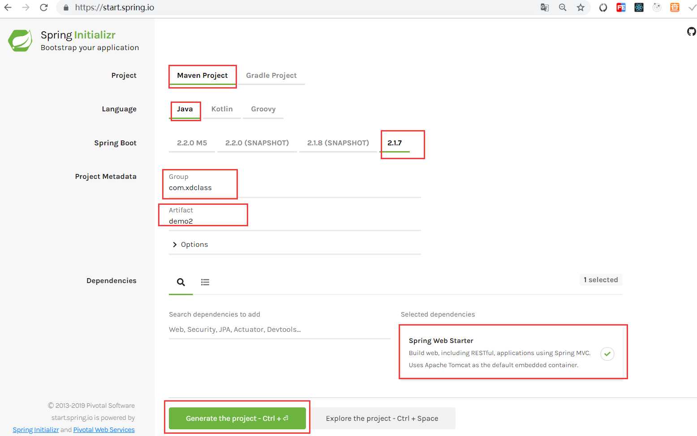Select Spring Boot 2.2.0 (SNAPSHOT)
Image resolution: width=697 pixels, height=436 pixels.
pyautogui.click(x=257, y=143)
